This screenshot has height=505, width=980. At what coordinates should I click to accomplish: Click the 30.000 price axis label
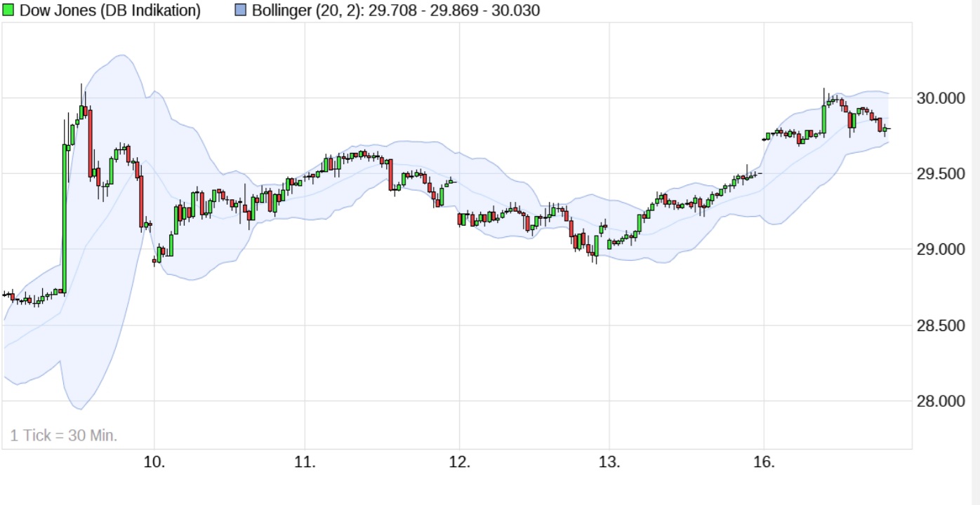coord(941,98)
